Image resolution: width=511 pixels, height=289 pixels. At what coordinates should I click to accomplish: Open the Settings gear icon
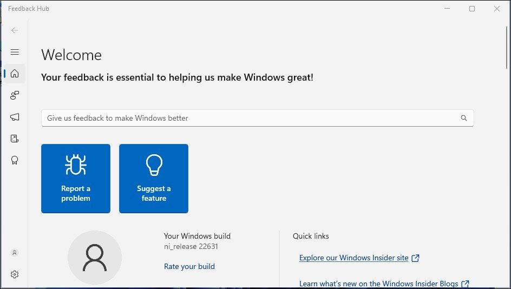pos(15,274)
